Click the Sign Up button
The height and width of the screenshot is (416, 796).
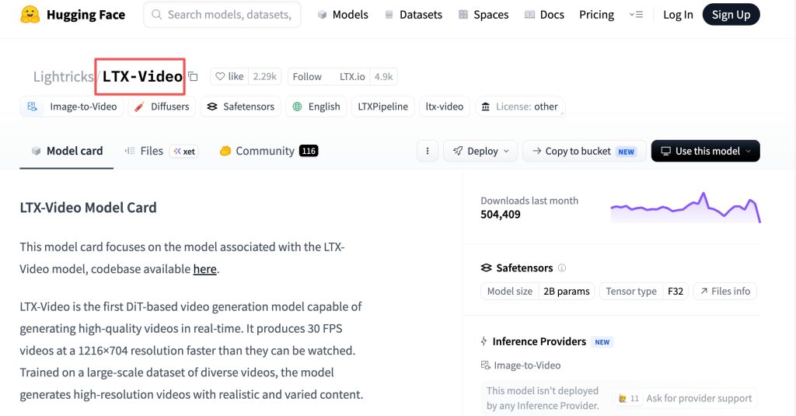[731, 15]
